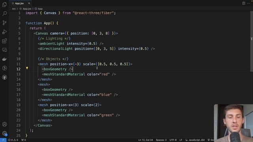The image size is (253, 142).
Task: Click the vertical scrollbar of the editor
Action: [x=251, y=42]
